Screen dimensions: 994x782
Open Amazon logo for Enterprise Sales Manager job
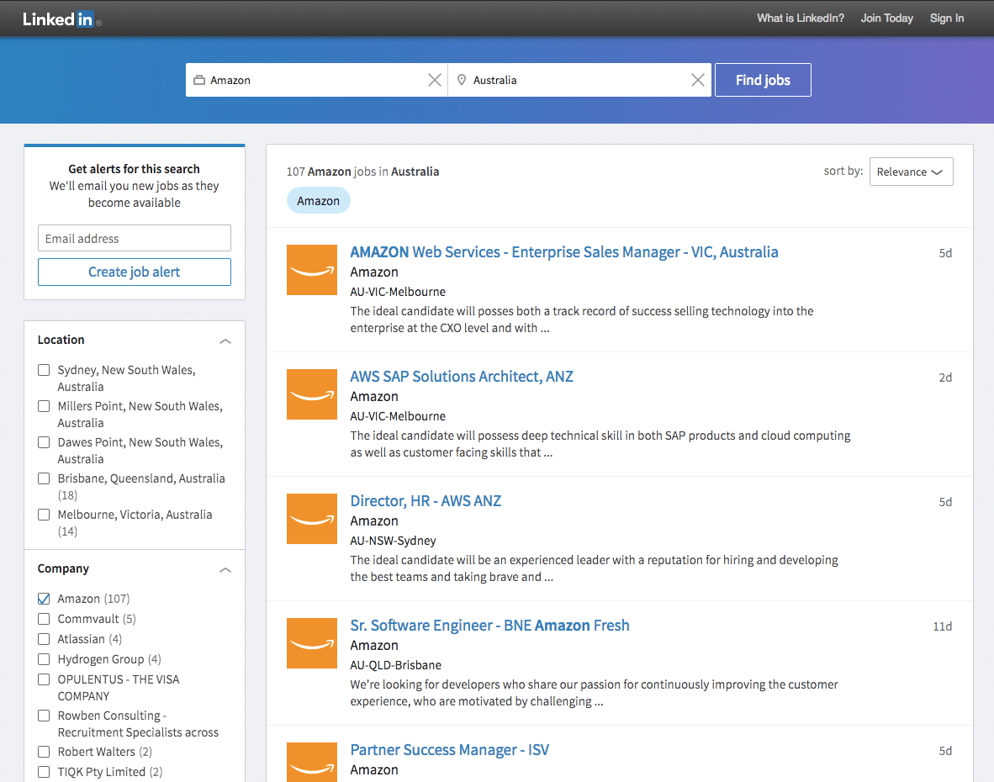[x=311, y=270]
